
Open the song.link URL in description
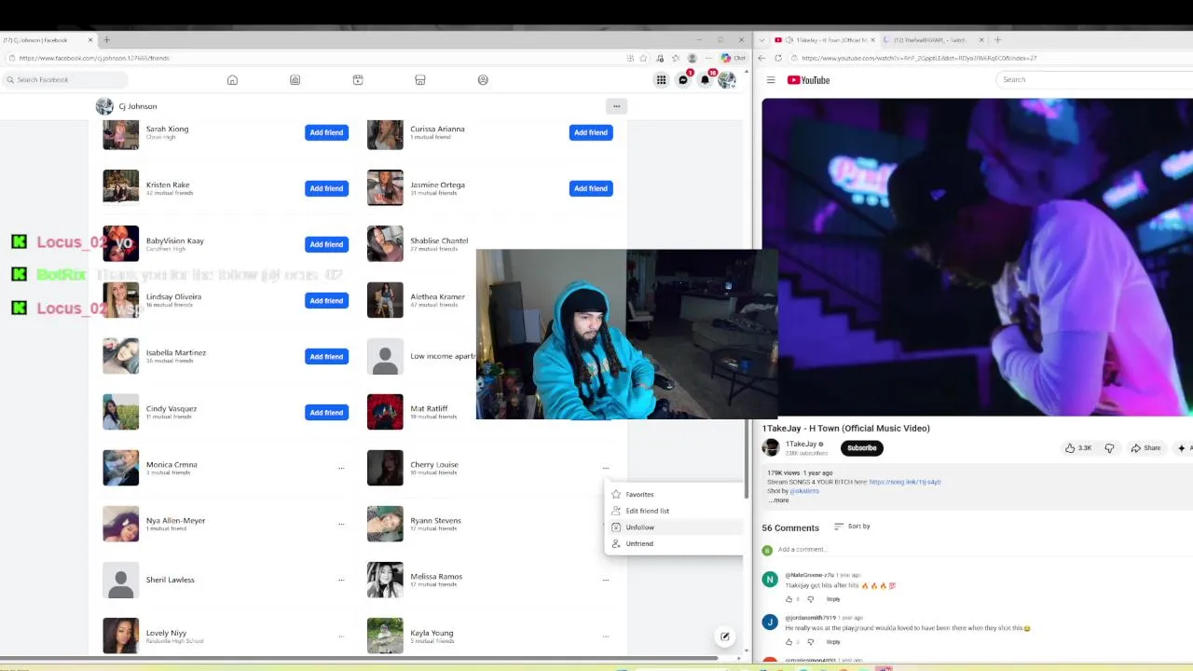(905, 482)
